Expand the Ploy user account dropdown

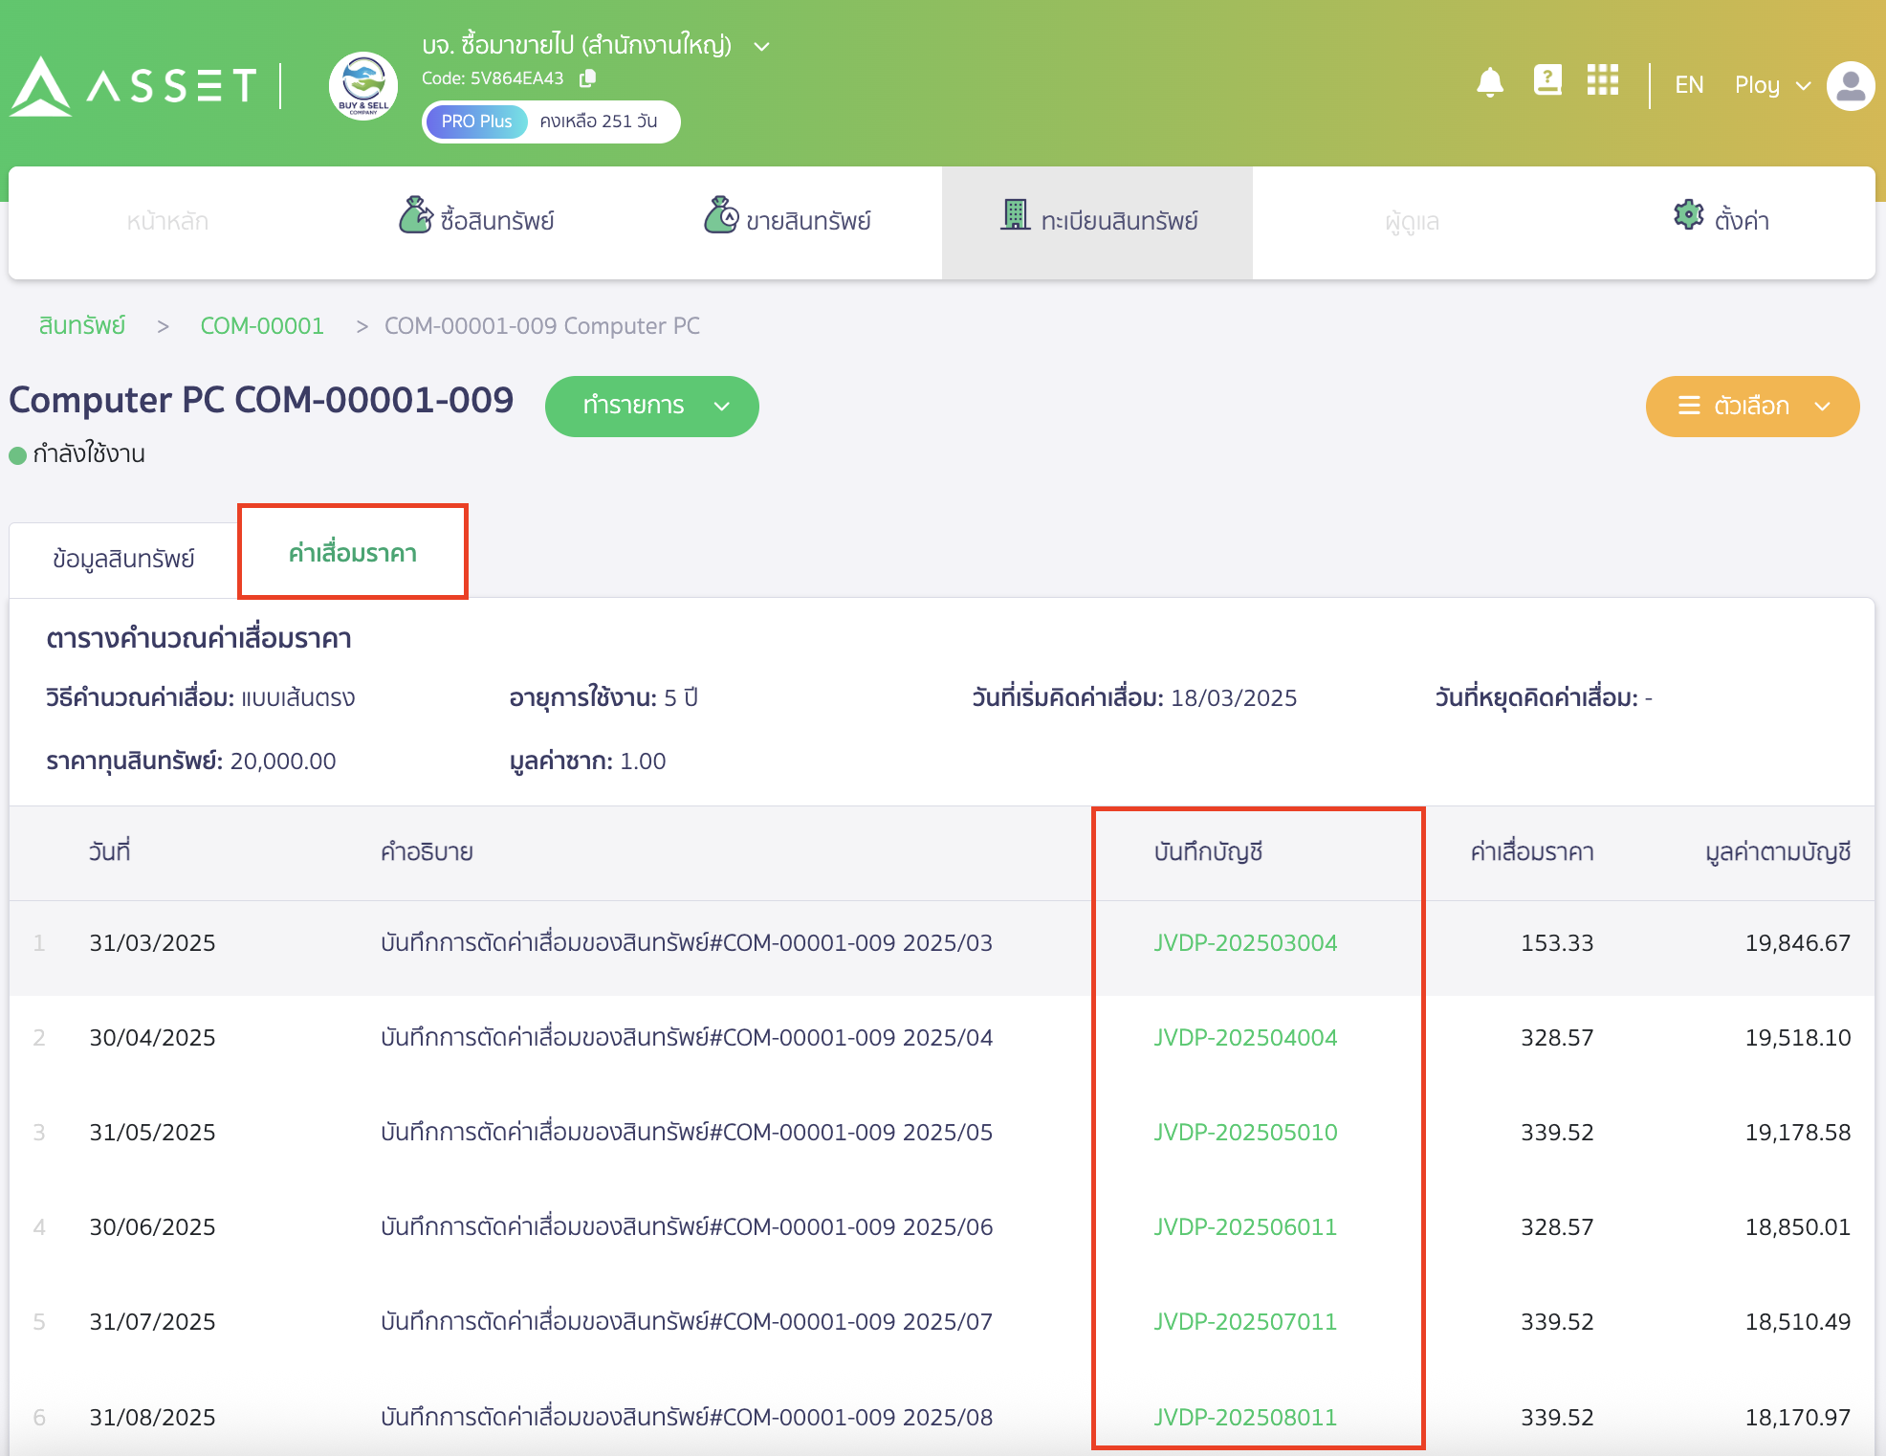pyautogui.click(x=1772, y=86)
